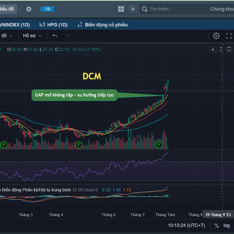Toggle log scale mode

227,225
